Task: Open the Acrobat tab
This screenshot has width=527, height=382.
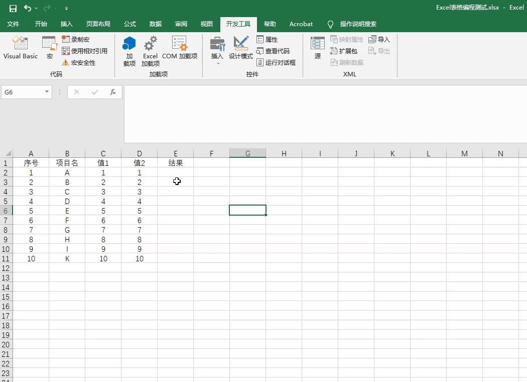Action: coord(301,24)
